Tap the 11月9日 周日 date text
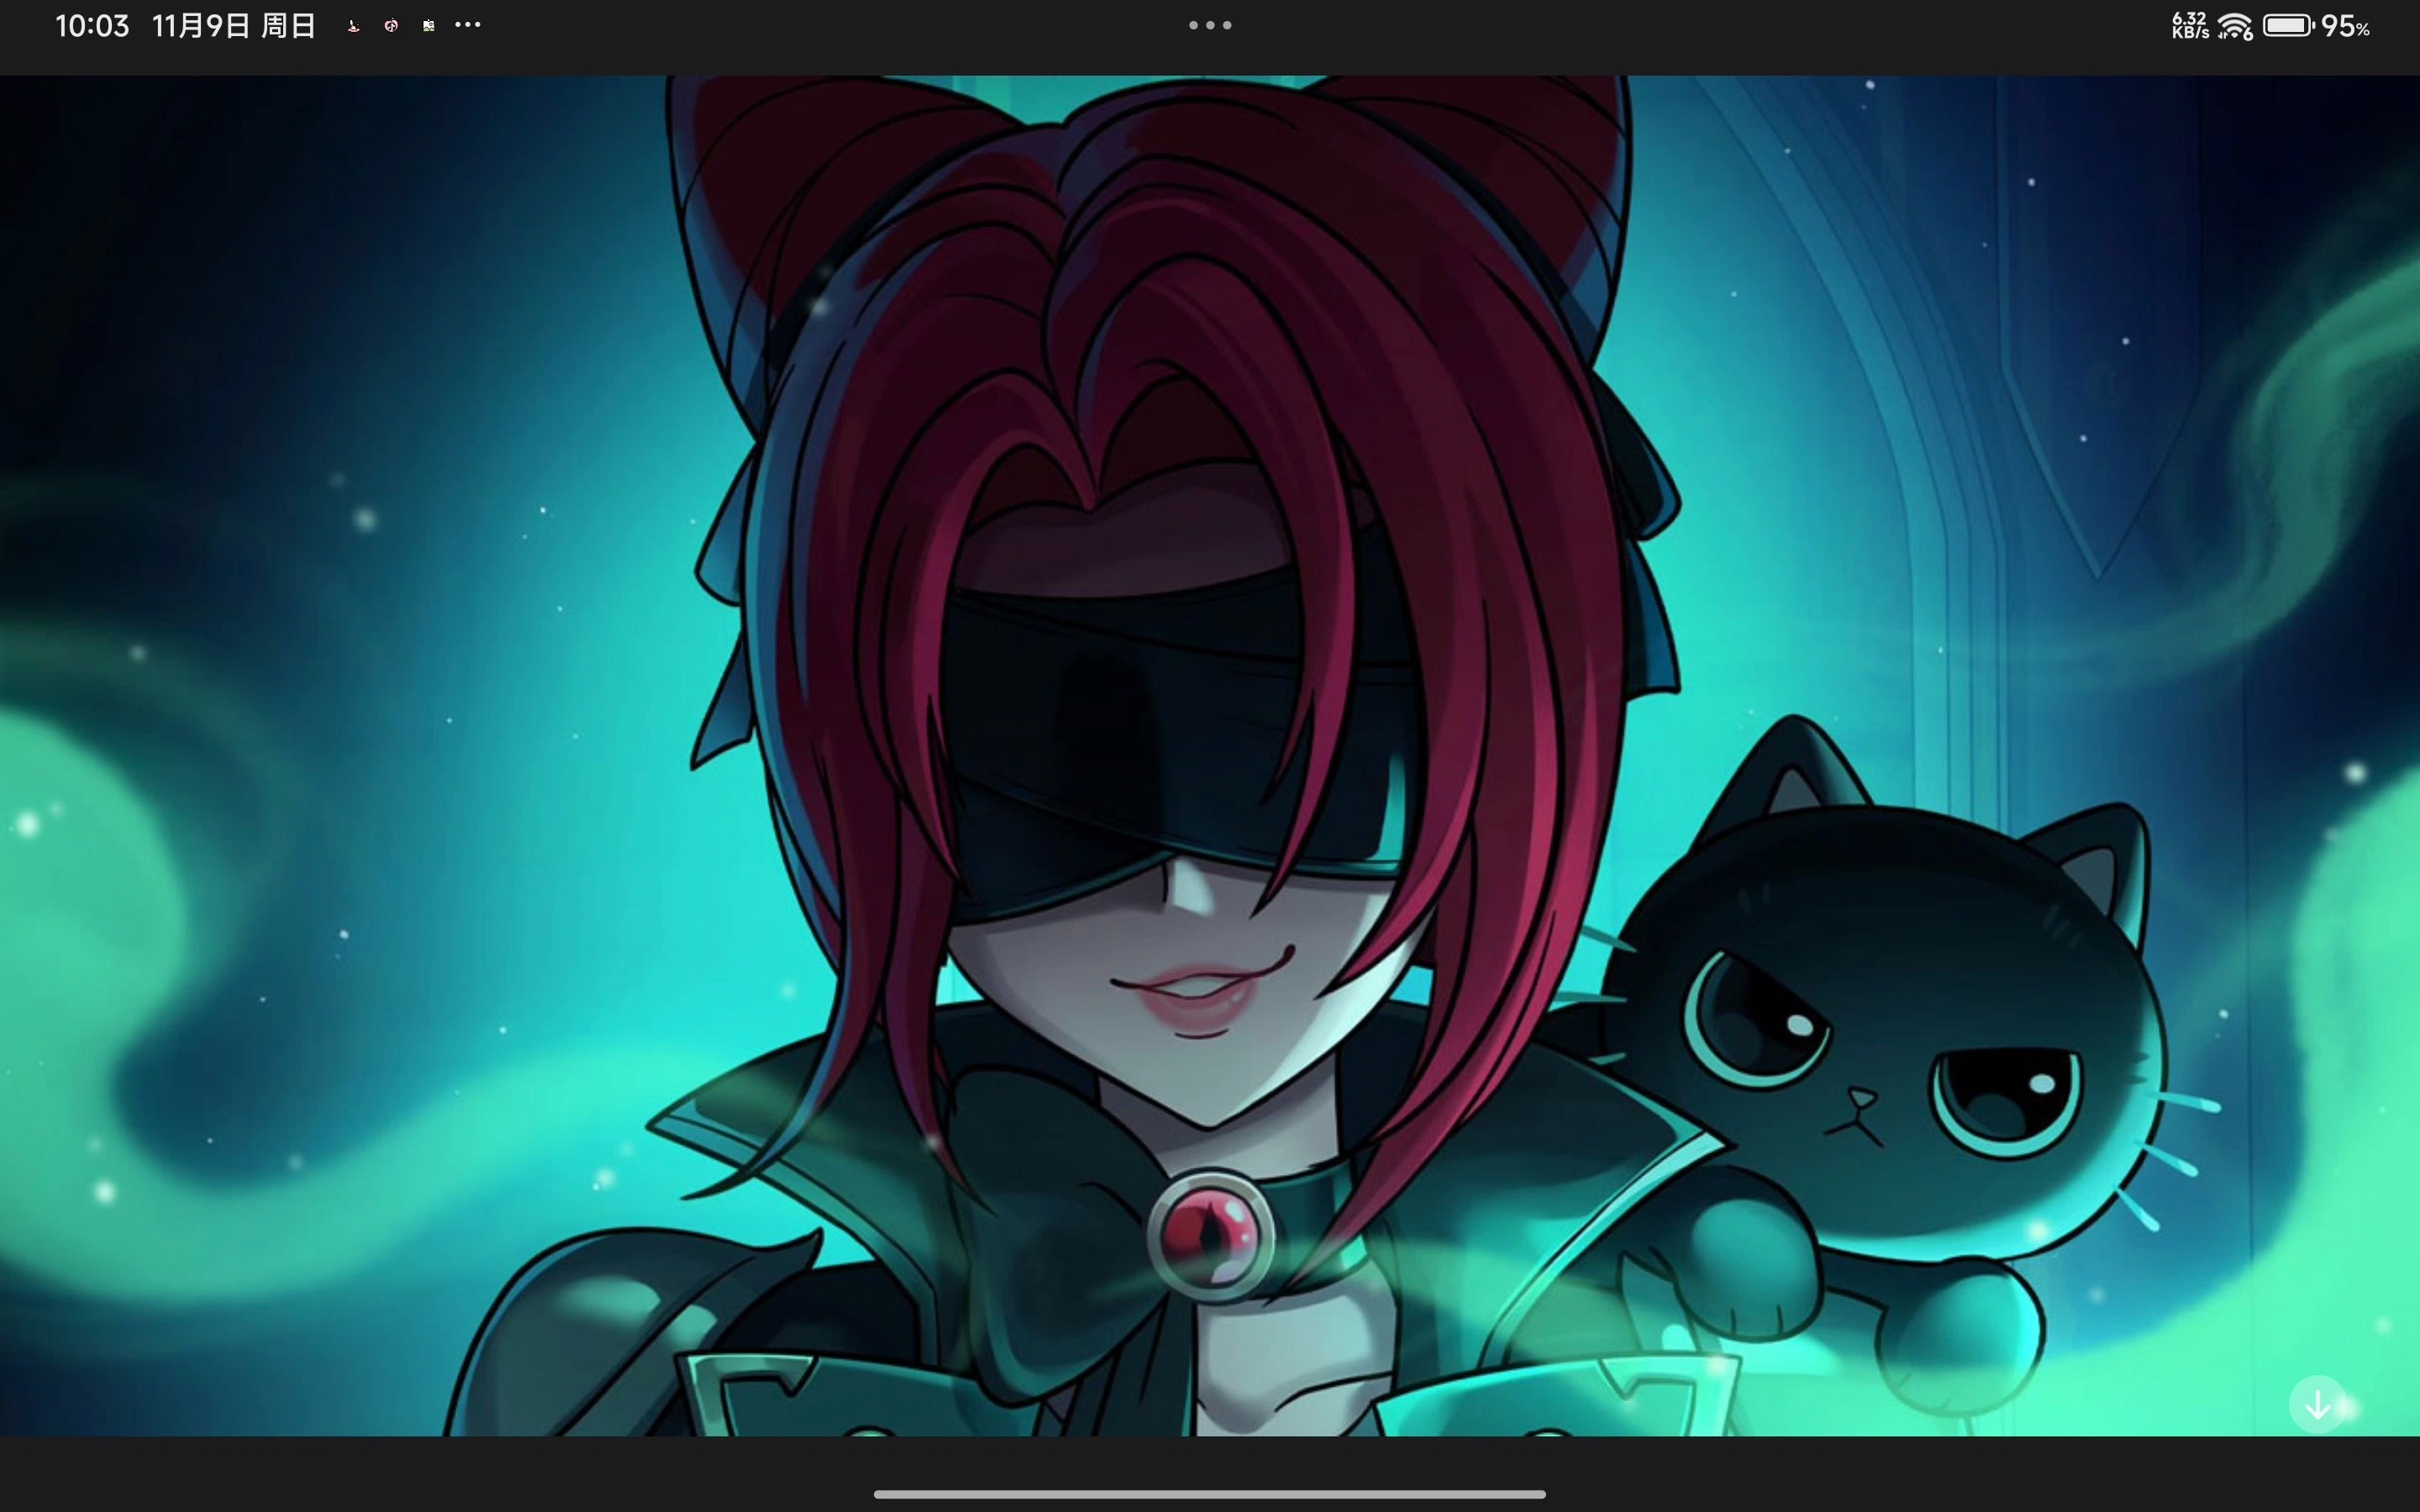The height and width of the screenshot is (1512, 2420). [234, 27]
